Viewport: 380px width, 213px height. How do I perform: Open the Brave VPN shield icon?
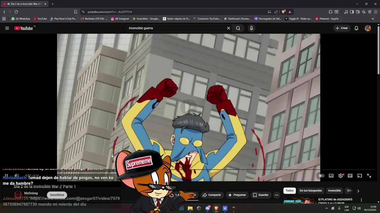point(370,12)
